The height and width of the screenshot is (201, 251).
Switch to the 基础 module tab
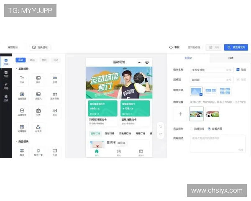point(20,60)
